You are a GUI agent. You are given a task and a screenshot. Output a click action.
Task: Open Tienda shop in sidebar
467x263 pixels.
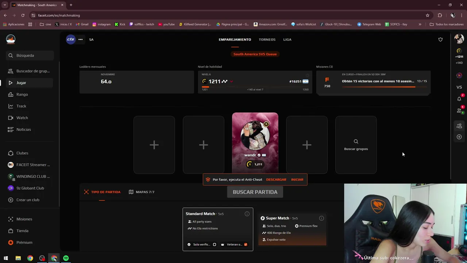coord(30,231)
